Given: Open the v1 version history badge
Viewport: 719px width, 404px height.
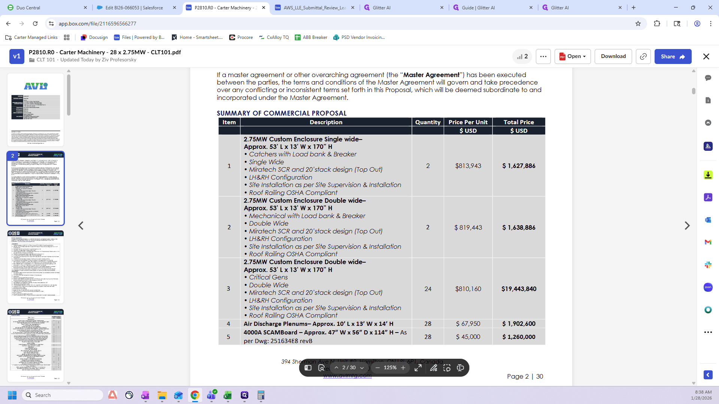Looking at the screenshot, I should [x=17, y=56].
